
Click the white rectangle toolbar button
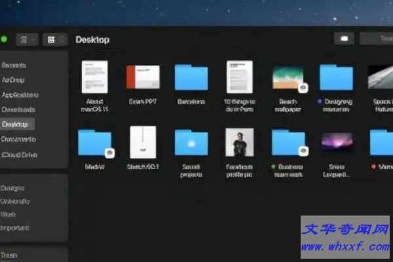(344, 39)
